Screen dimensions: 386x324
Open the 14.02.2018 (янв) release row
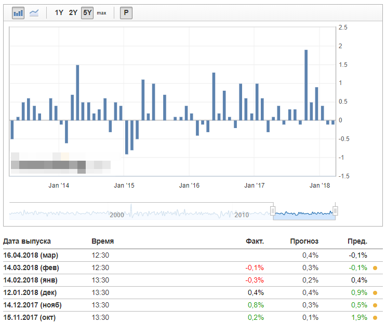pos(31,280)
